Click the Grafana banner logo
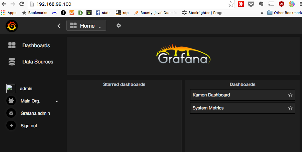The image size is (302, 152). [x=183, y=54]
